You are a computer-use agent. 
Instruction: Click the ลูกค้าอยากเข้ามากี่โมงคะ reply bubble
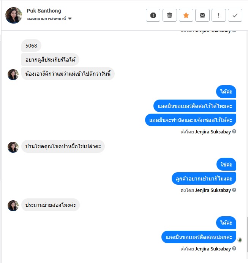(204, 179)
